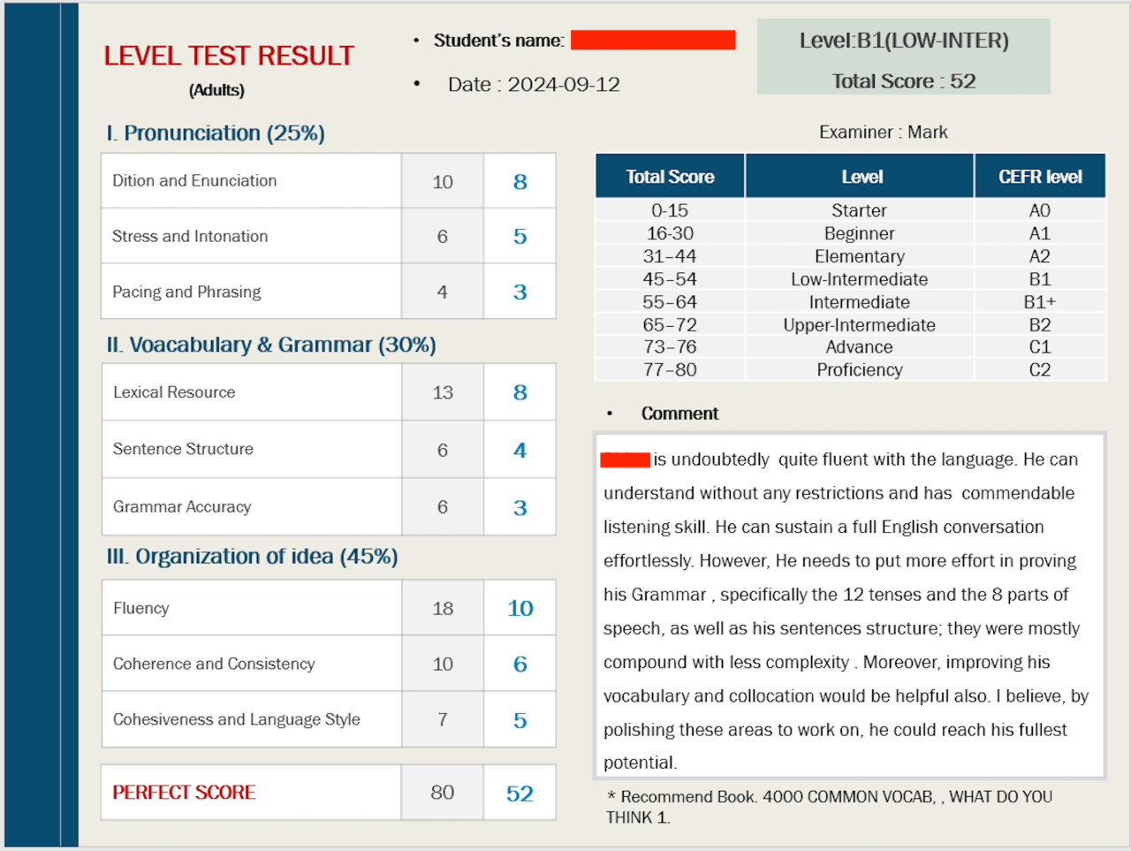Click the Pronunciation (25%) section heading

tap(216, 133)
